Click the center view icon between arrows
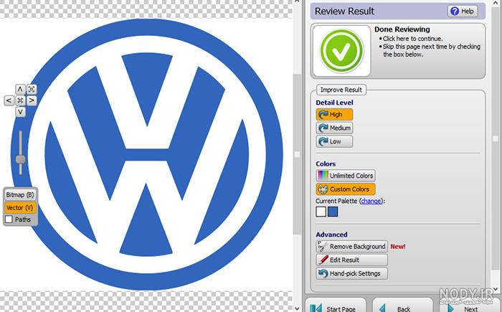 (x=20, y=100)
